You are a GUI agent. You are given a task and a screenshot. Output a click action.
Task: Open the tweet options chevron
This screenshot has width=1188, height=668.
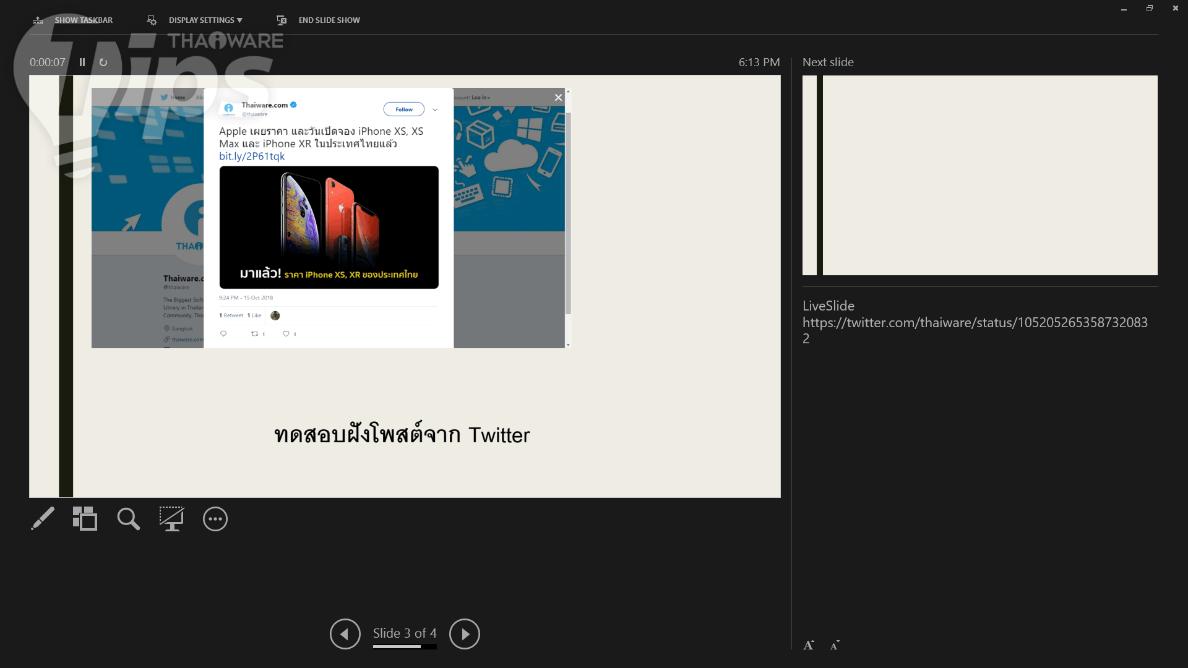(435, 109)
